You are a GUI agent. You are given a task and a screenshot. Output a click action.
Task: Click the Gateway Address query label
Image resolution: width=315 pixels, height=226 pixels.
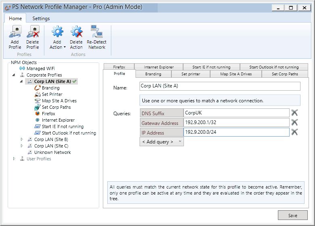tap(162, 123)
